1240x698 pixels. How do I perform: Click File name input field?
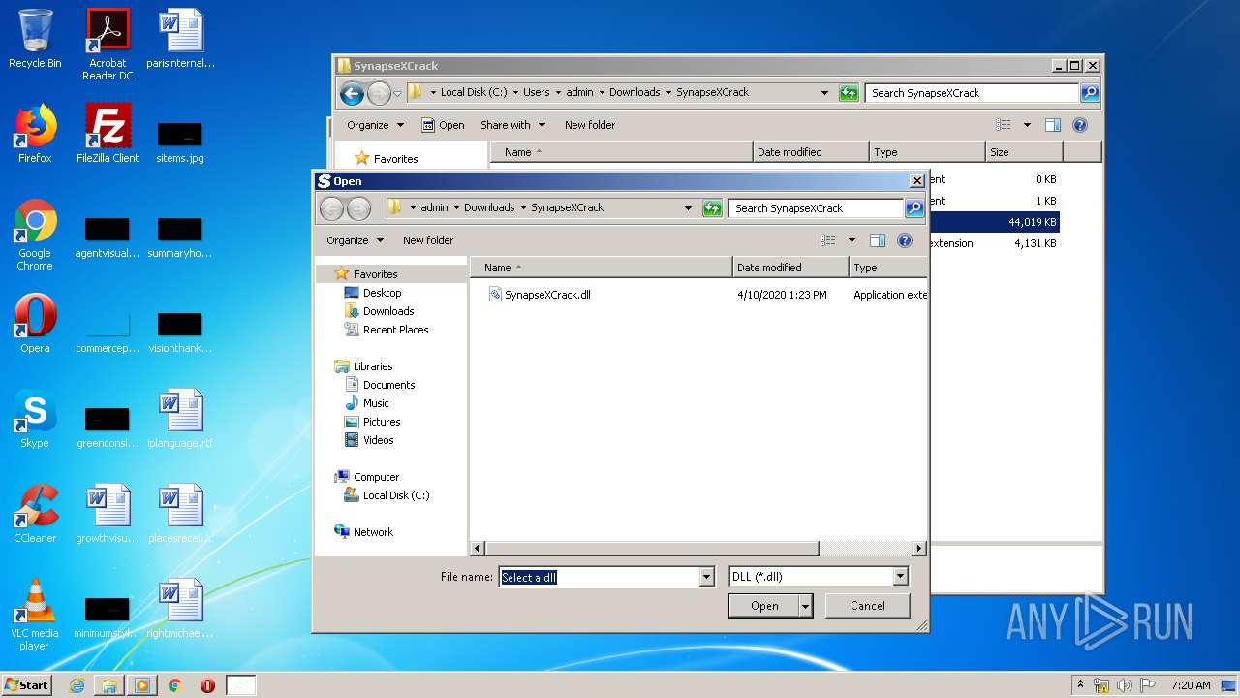coord(599,577)
